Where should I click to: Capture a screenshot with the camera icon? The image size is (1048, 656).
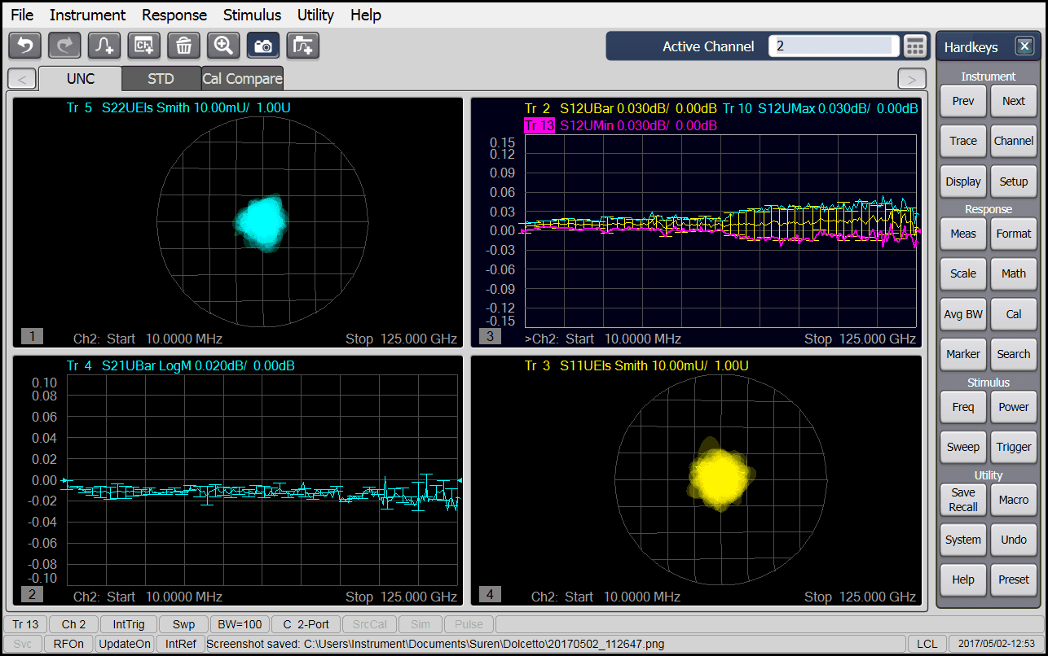pyautogui.click(x=263, y=46)
